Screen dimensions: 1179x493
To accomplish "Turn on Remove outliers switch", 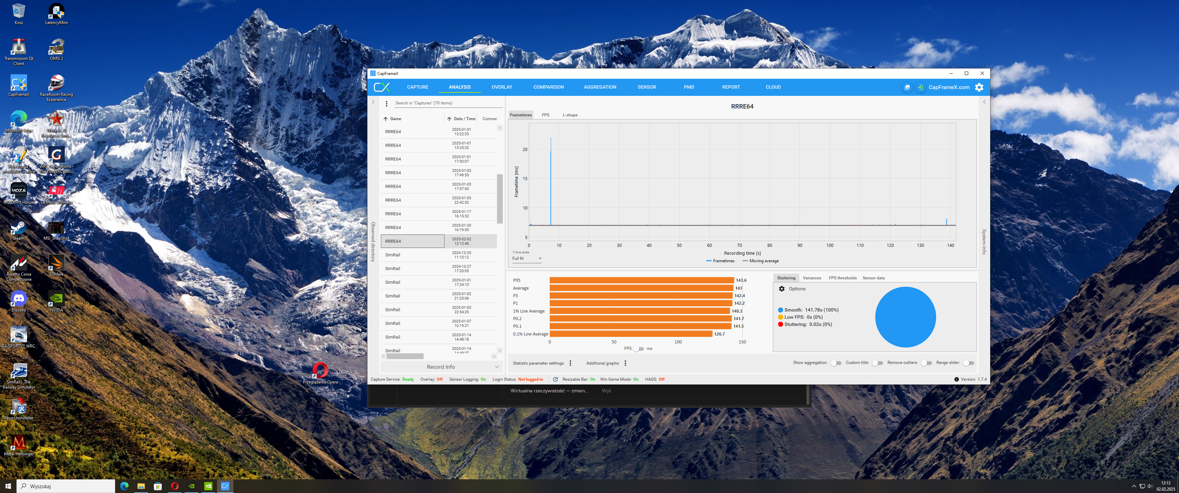I will 926,363.
